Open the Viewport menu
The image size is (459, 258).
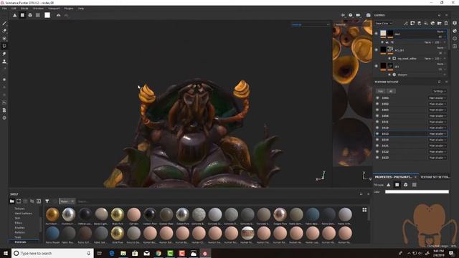(x=54, y=9)
